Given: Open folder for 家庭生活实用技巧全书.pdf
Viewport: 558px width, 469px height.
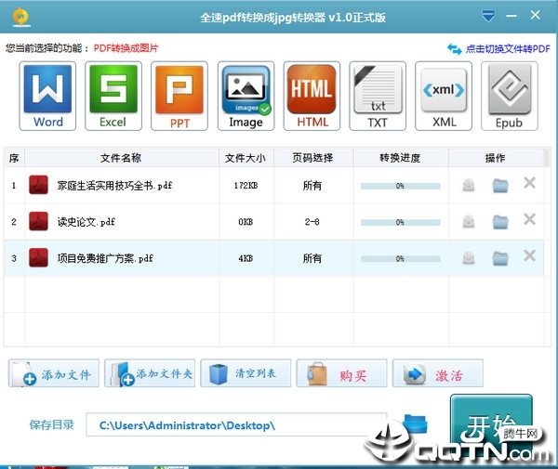Looking at the screenshot, I should click(500, 186).
